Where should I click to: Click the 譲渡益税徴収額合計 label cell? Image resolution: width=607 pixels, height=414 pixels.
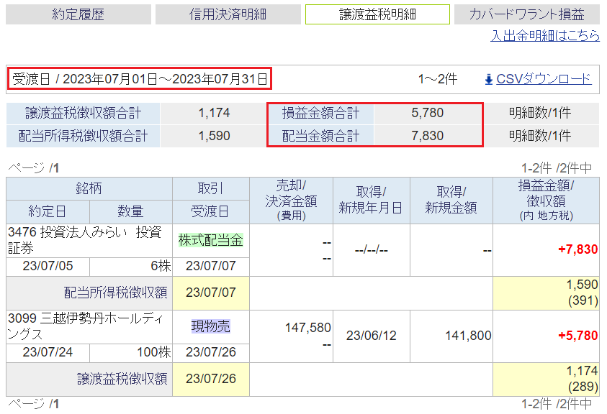pyautogui.click(x=84, y=114)
